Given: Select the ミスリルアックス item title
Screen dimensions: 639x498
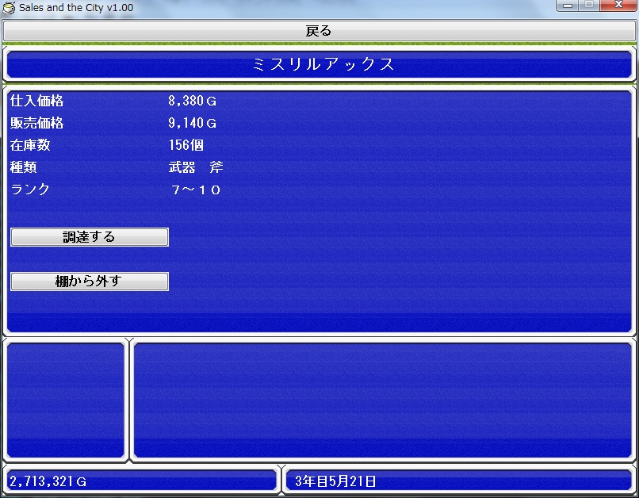Looking at the screenshot, I should tap(323, 64).
